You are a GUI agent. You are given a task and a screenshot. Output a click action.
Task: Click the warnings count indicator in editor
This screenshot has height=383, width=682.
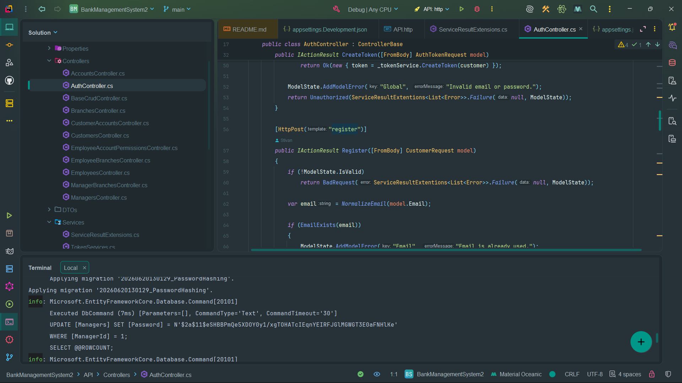[x=623, y=45]
